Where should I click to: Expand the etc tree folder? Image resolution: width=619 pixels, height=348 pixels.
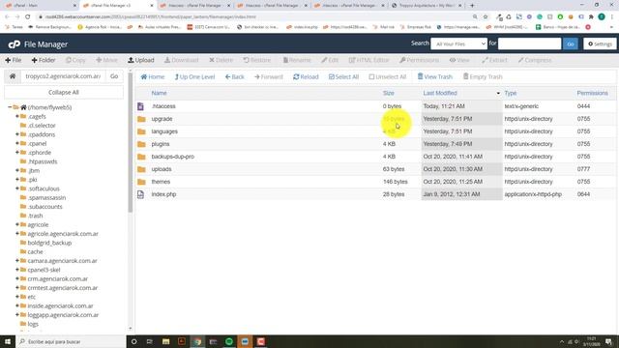click(x=17, y=297)
